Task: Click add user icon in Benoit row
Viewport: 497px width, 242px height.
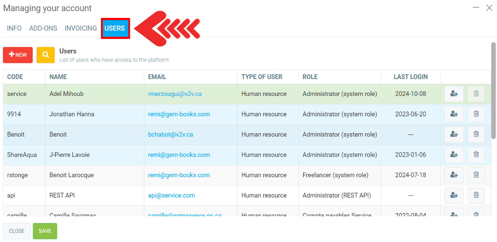Action: (x=454, y=134)
